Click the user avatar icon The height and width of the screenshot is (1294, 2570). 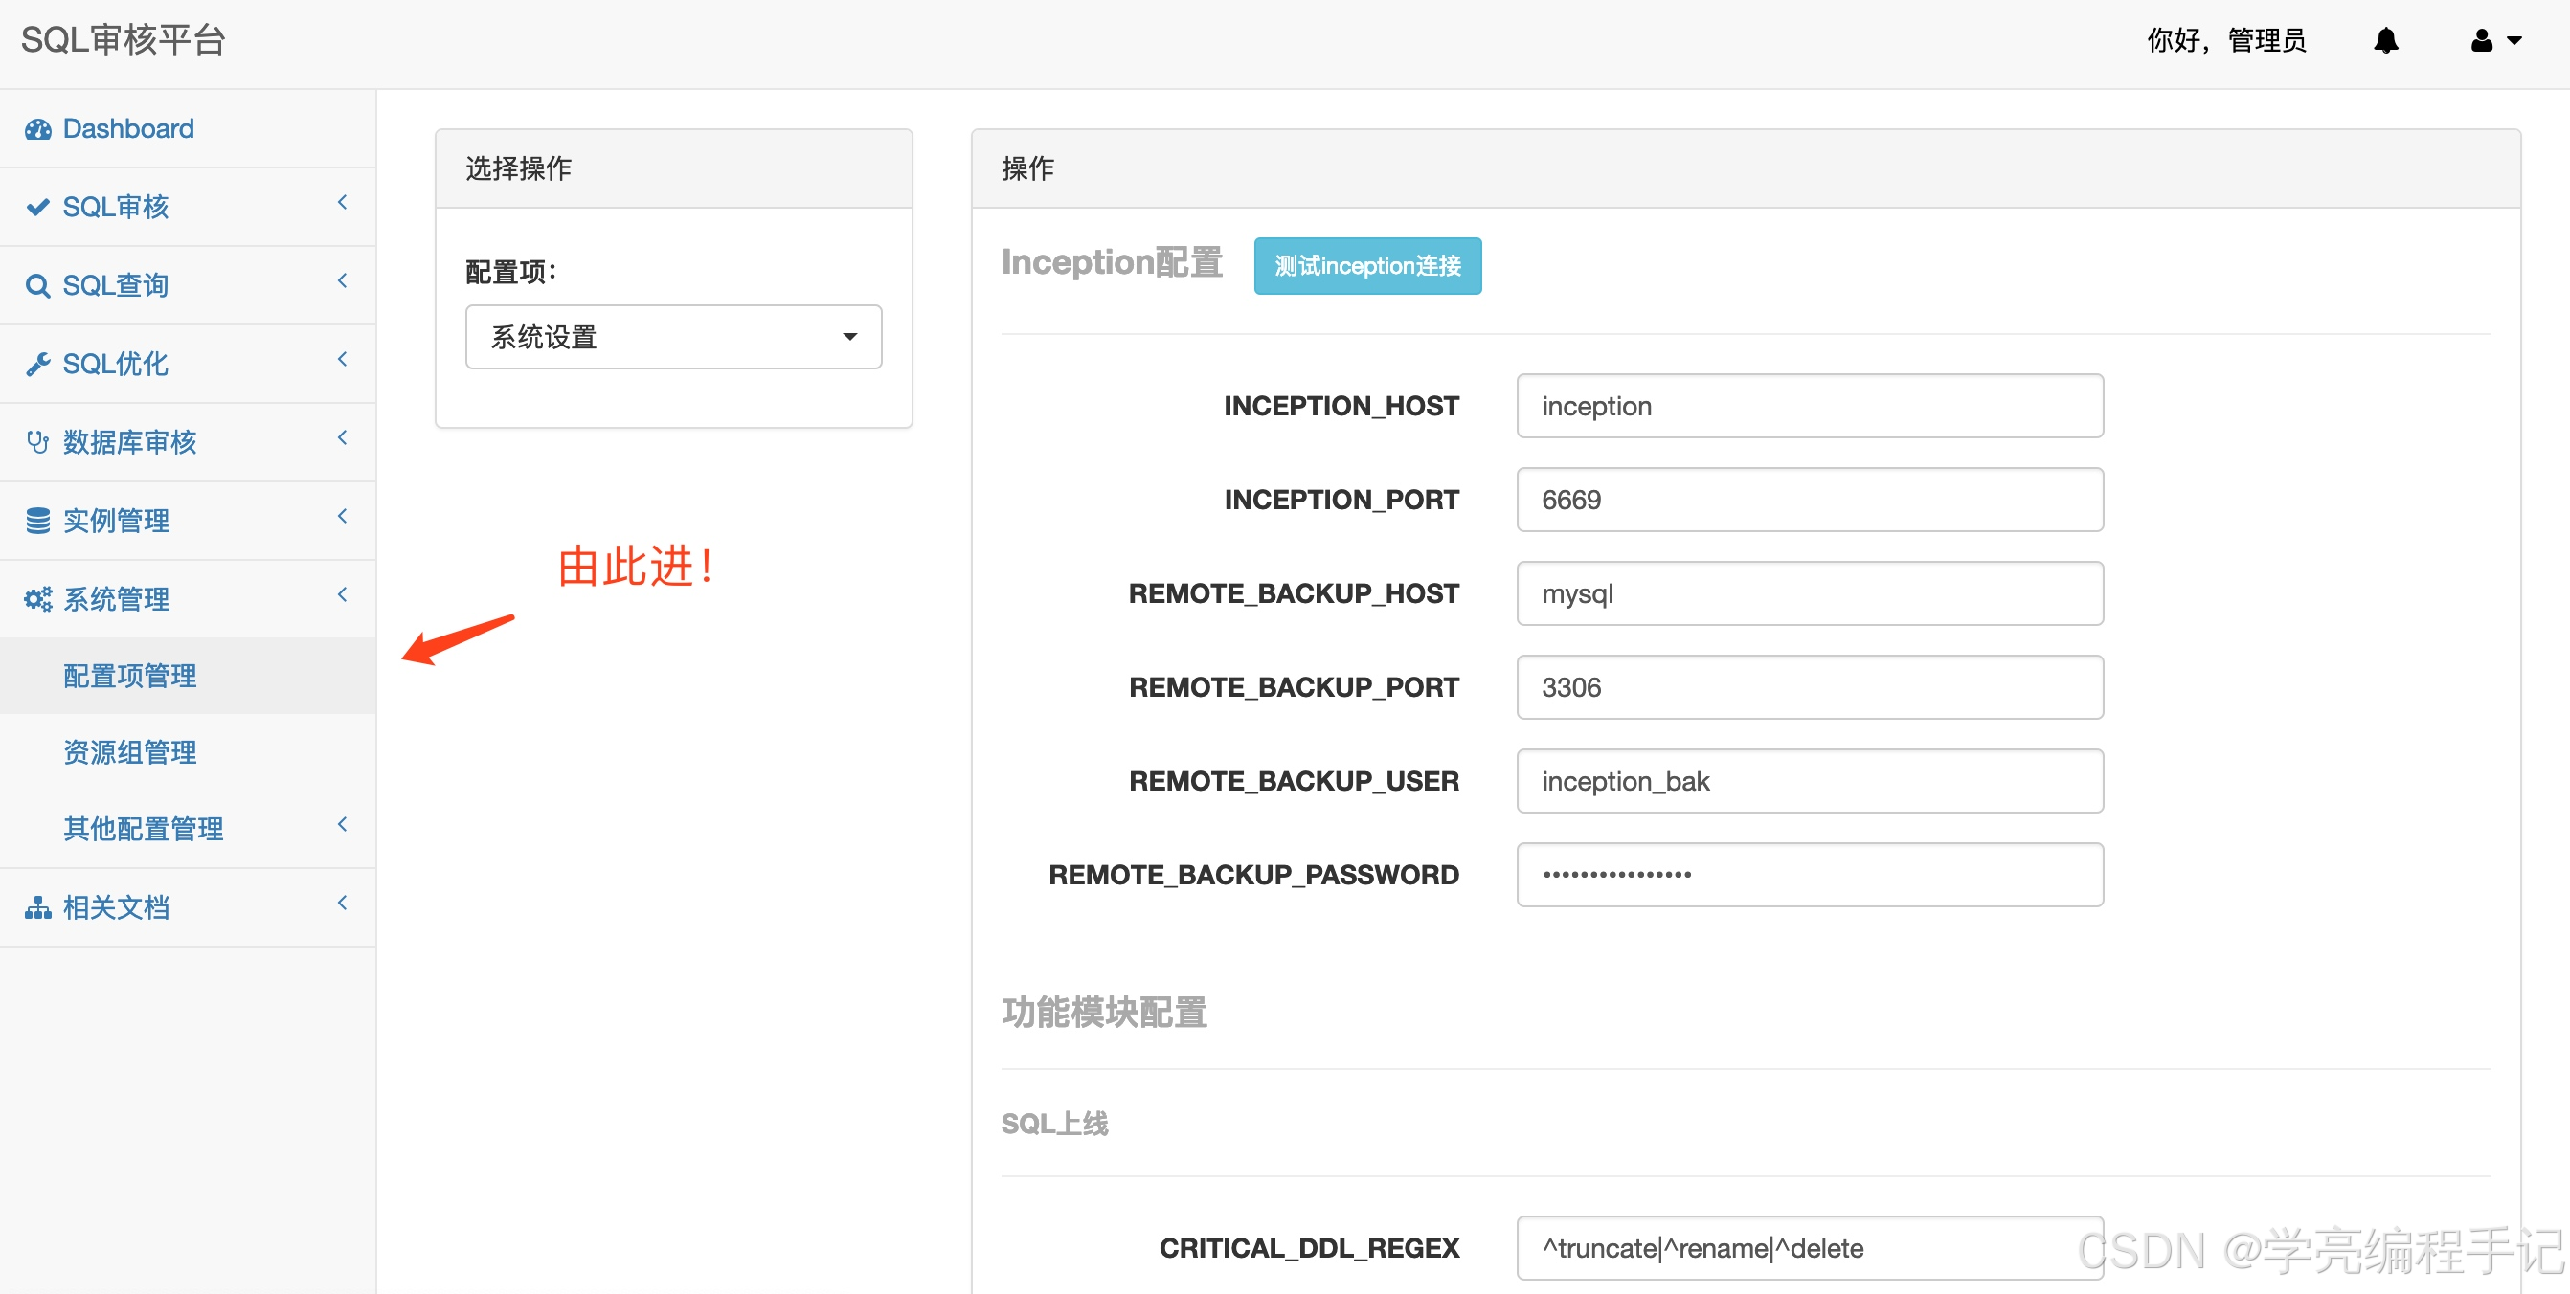(2481, 41)
